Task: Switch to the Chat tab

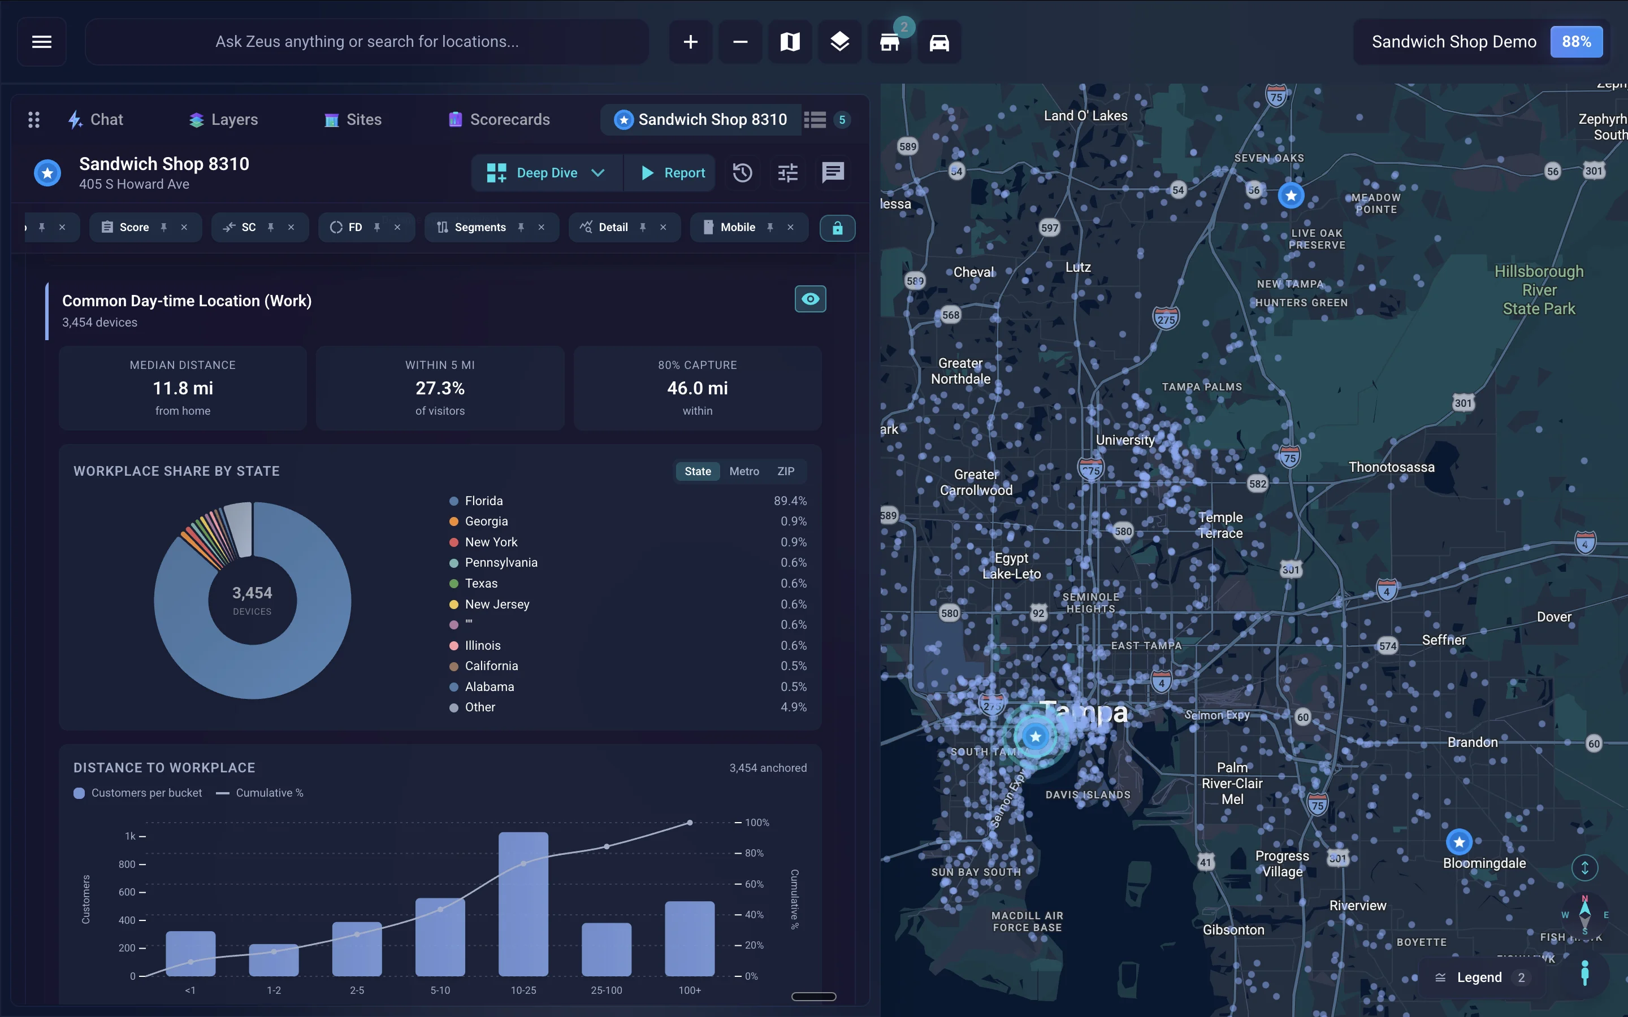Action: pos(96,120)
